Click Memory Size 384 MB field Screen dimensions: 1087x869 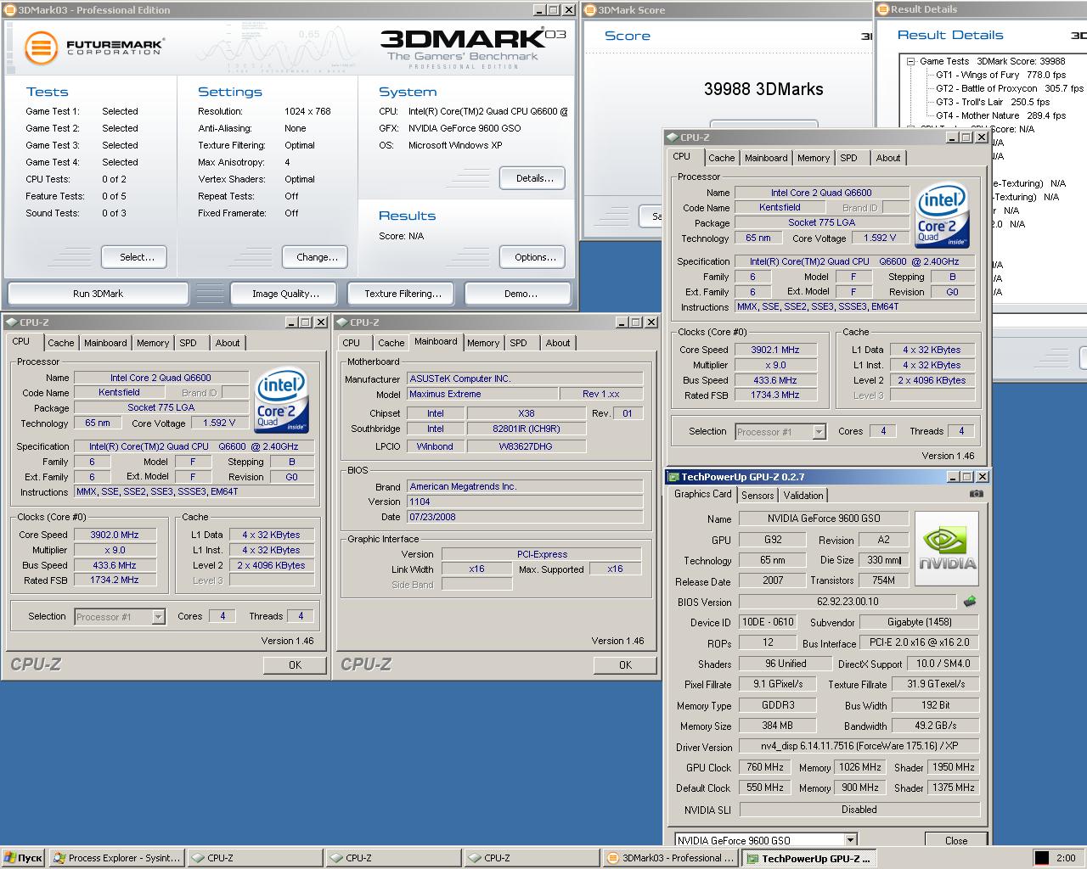[x=776, y=726]
